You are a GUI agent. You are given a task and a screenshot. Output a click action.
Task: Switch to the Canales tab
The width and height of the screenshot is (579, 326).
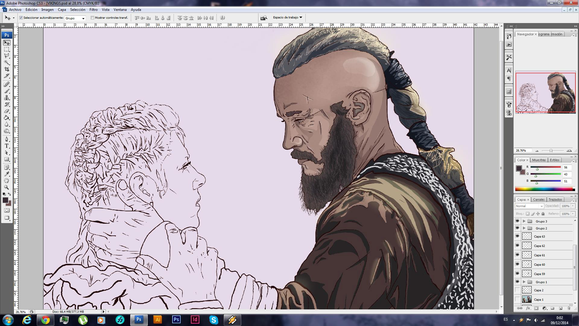coord(539,200)
